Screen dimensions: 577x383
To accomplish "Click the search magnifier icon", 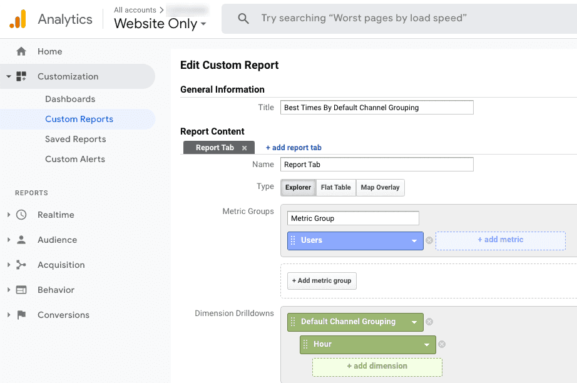I will pyautogui.click(x=243, y=19).
